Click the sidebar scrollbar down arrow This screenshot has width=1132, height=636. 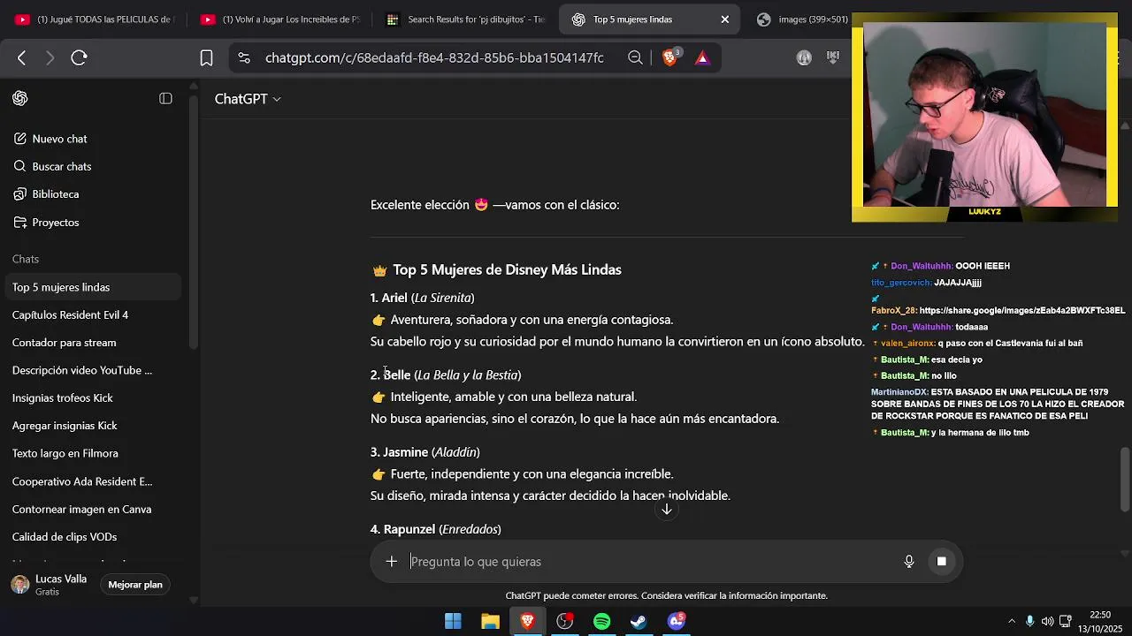click(193, 601)
